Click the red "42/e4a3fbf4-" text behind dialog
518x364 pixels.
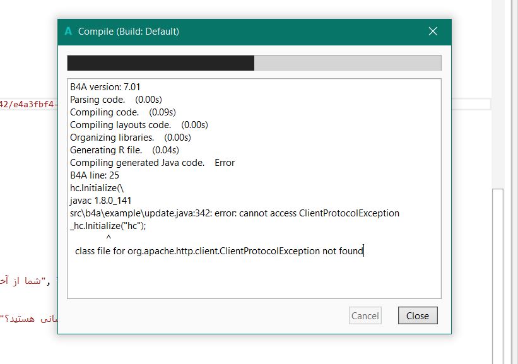click(x=28, y=104)
